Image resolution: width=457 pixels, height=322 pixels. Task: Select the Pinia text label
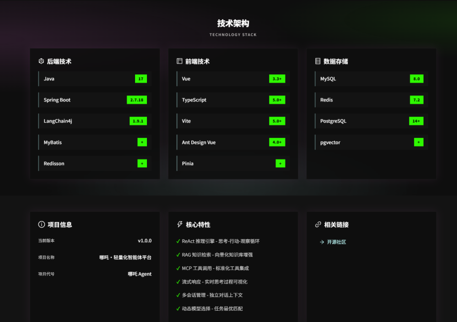point(188,163)
